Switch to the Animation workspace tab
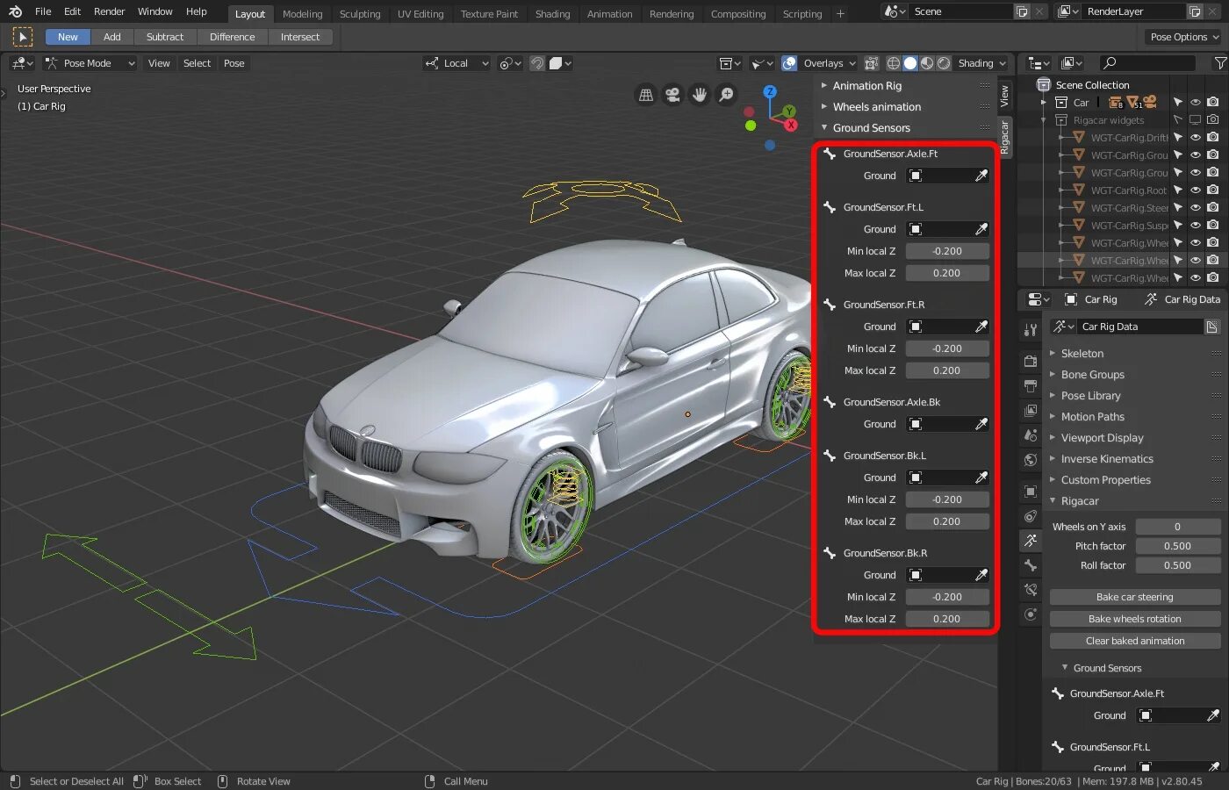This screenshot has height=790, width=1229. [609, 14]
